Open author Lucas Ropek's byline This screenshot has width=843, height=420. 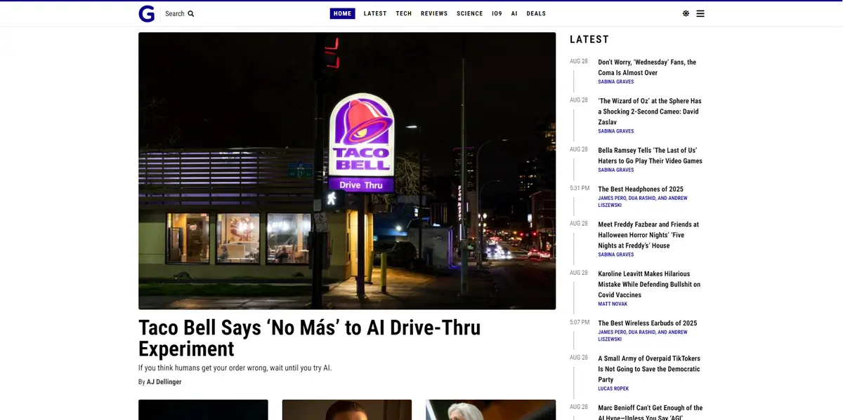613,388
